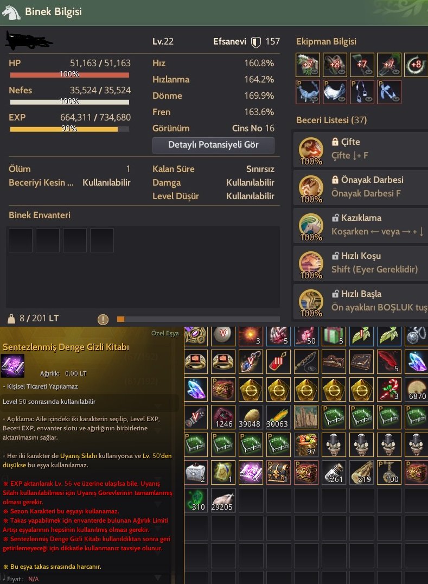
Task: Click the red feather item with count 5
Action: [389, 361]
